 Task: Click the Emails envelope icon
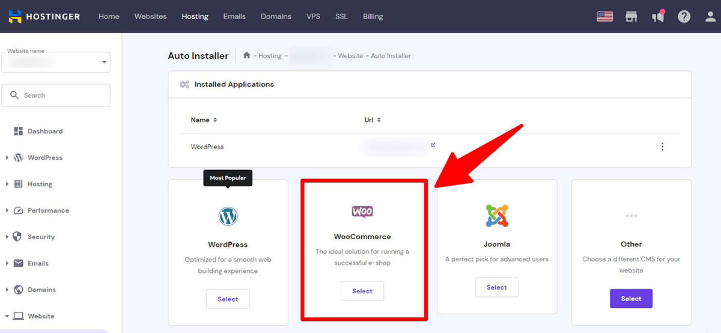pyautogui.click(x=18, y=263)
